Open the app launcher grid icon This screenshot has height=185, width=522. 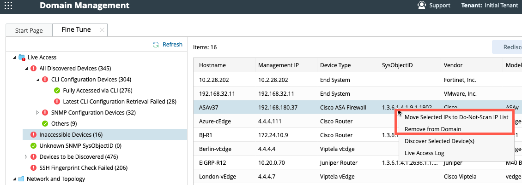[8, 6]
